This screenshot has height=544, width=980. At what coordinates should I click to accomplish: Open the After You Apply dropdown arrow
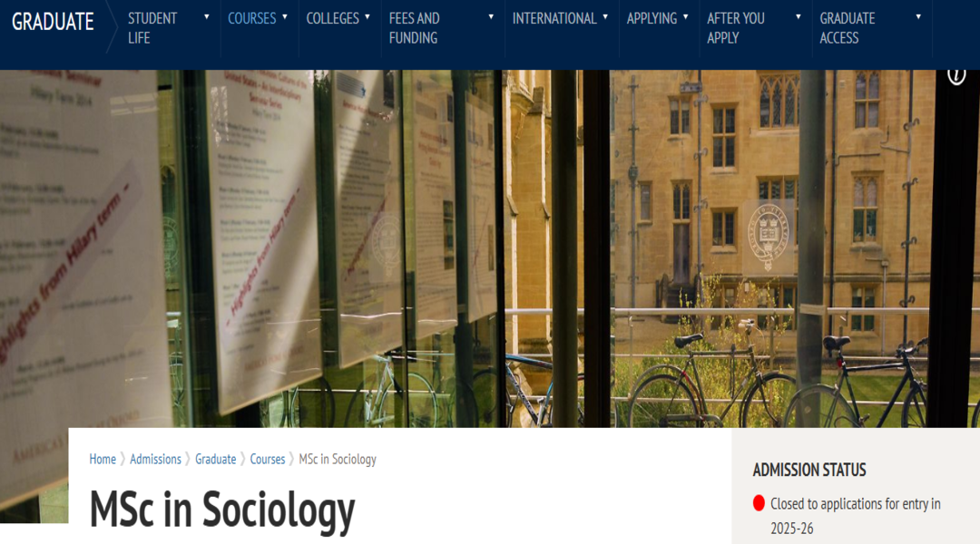pyautogui.click(x=799, y=17)
